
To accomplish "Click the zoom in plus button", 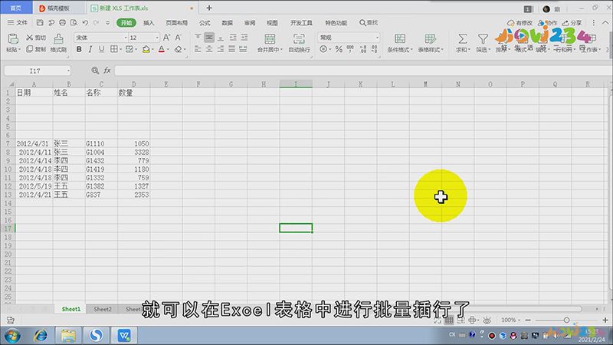I will click(x=605, y=320).
